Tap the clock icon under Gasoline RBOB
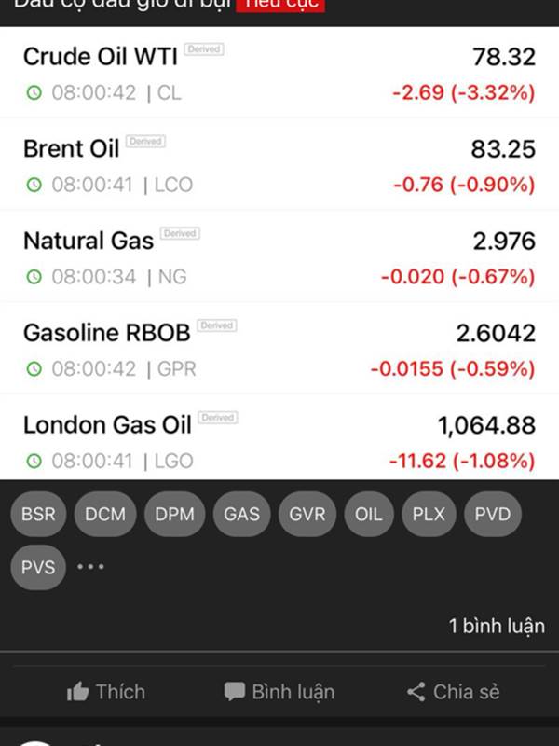559x746 pixels. click(x=34, y=369)
